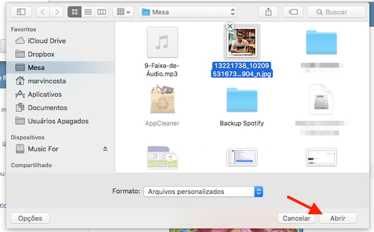The image size is (374, 232).
Task: Select the screenshot thumbnail with blue bar
Action: [242, 157]
